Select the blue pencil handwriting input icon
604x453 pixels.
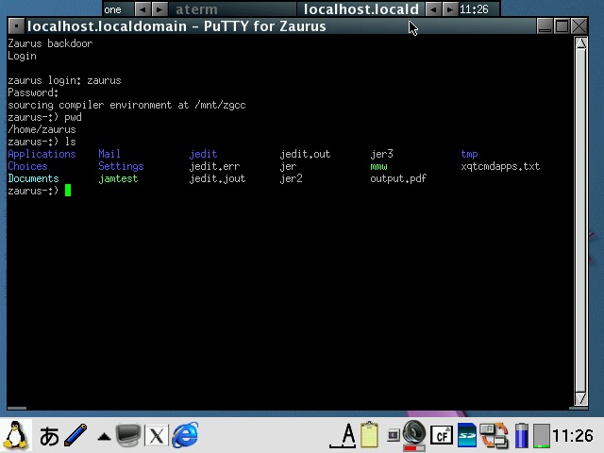click(x=75, y=435)
